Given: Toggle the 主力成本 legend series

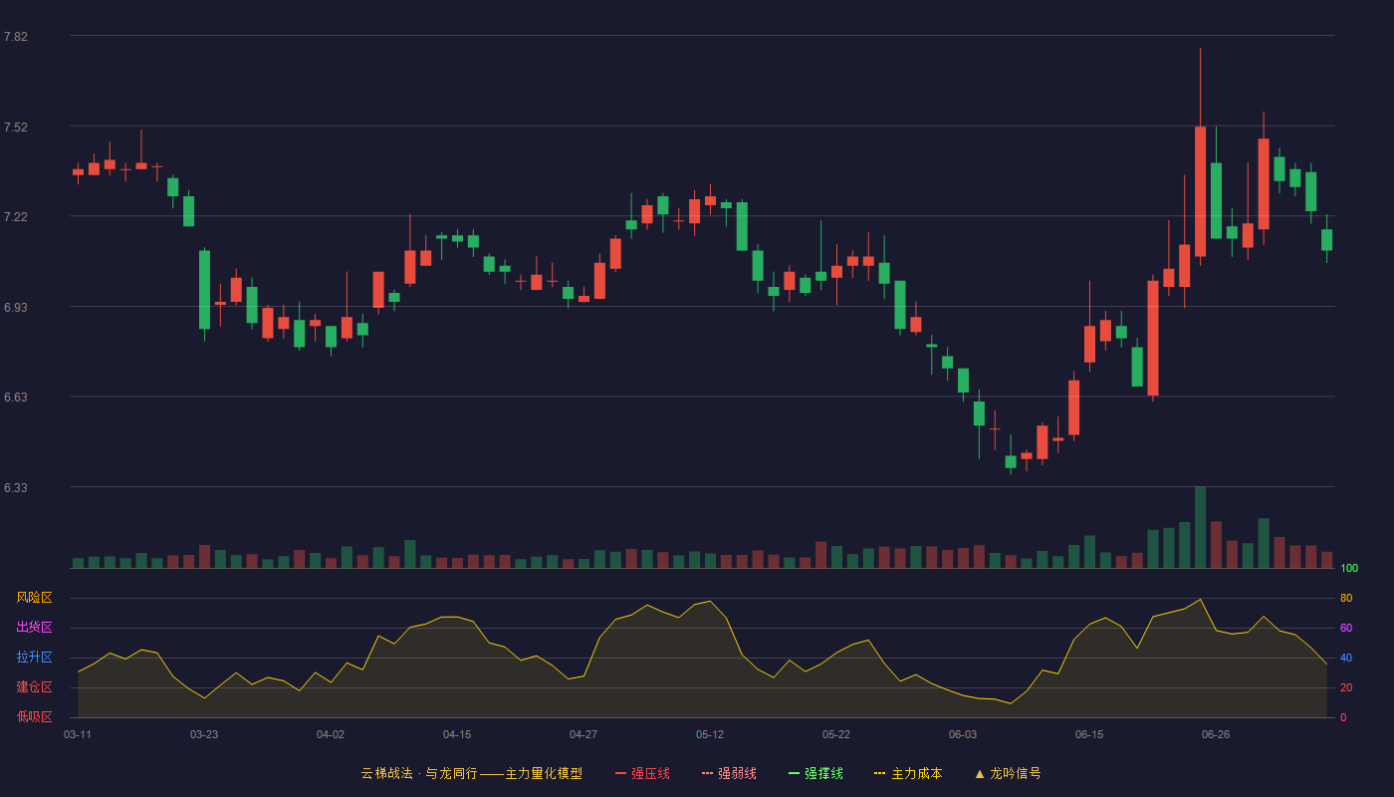Looking at the screenshot, I should tap(908, 773).
